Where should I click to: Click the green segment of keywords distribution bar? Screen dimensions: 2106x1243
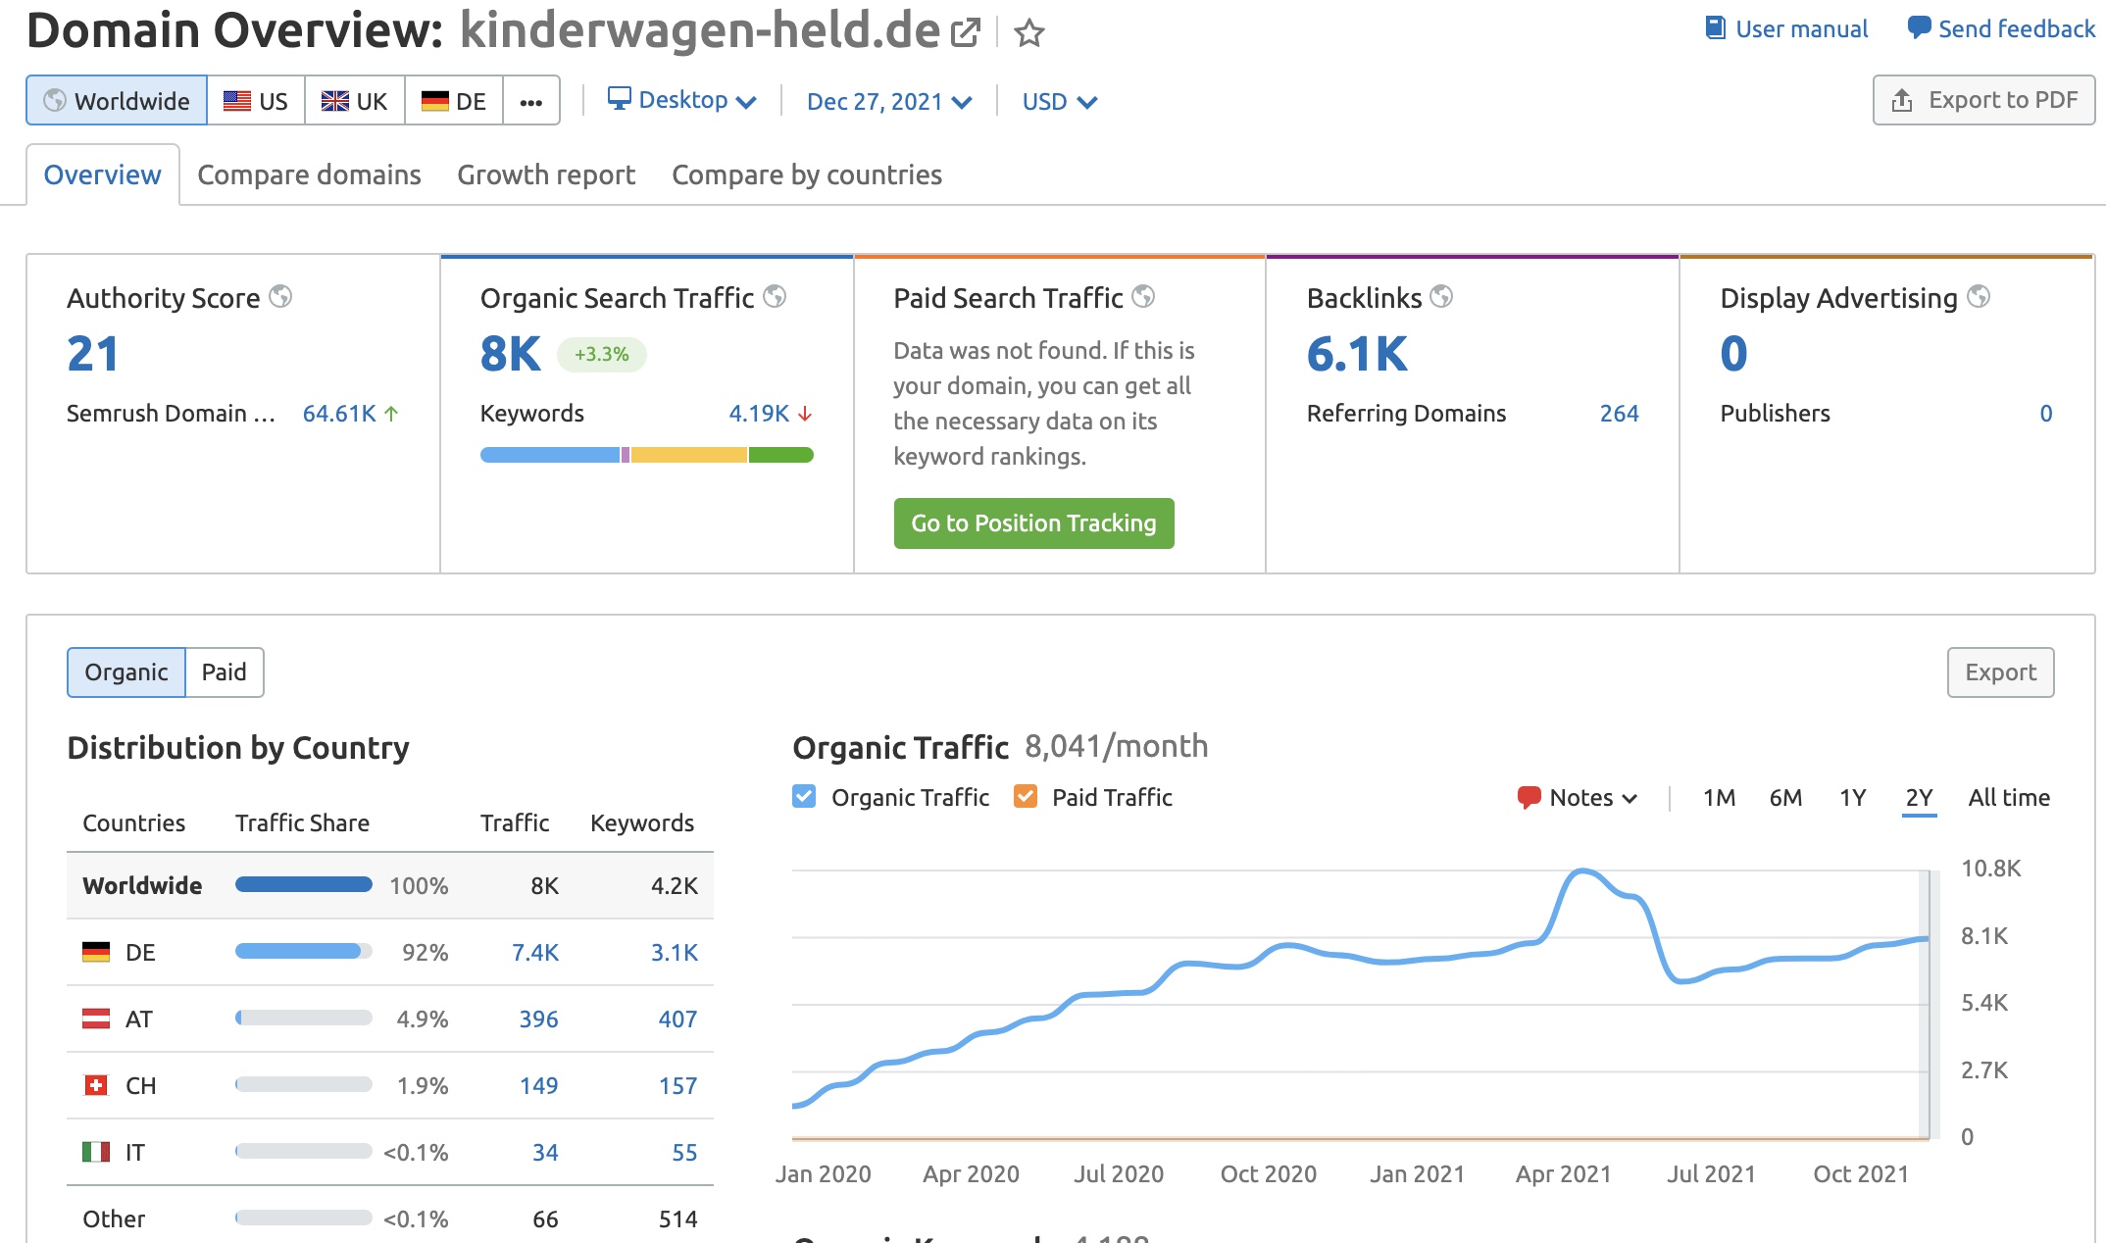[781, 455]
